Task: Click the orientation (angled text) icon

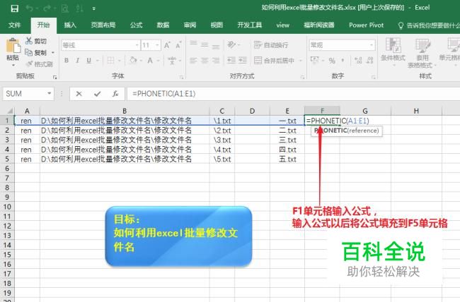Action: [231, 44]
